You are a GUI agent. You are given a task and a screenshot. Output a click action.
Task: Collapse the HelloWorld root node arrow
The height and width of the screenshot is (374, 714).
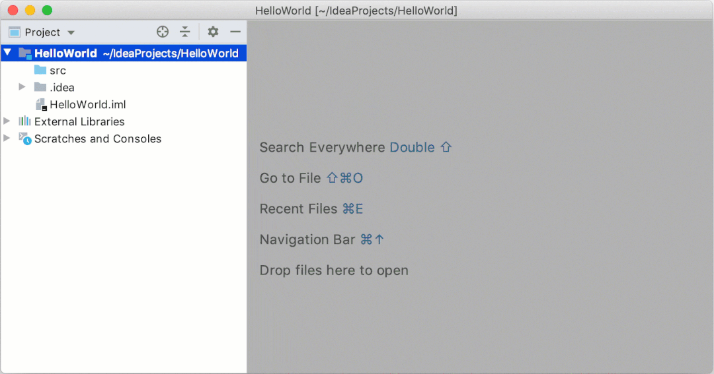pyautogui.click(x=8, y=52)
